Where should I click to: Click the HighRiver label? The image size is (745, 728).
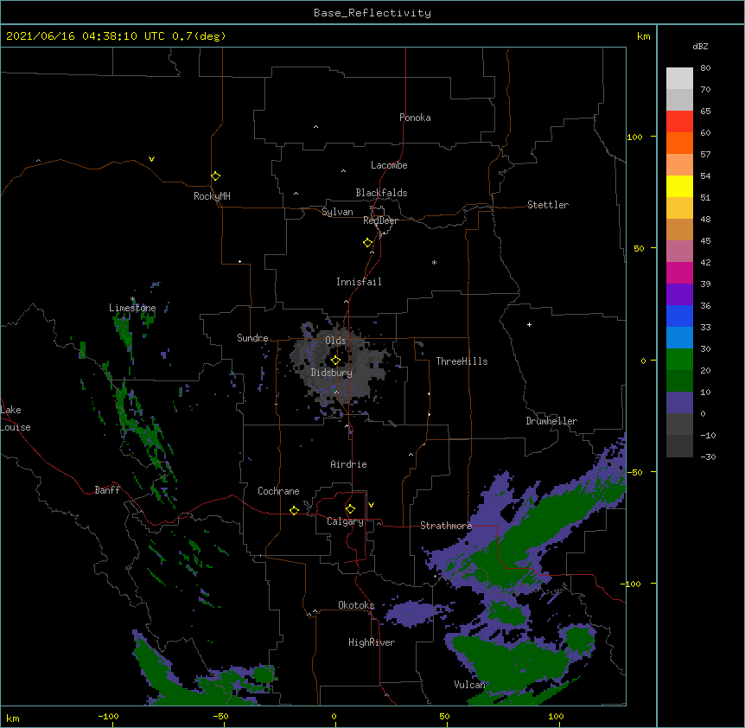372,642
